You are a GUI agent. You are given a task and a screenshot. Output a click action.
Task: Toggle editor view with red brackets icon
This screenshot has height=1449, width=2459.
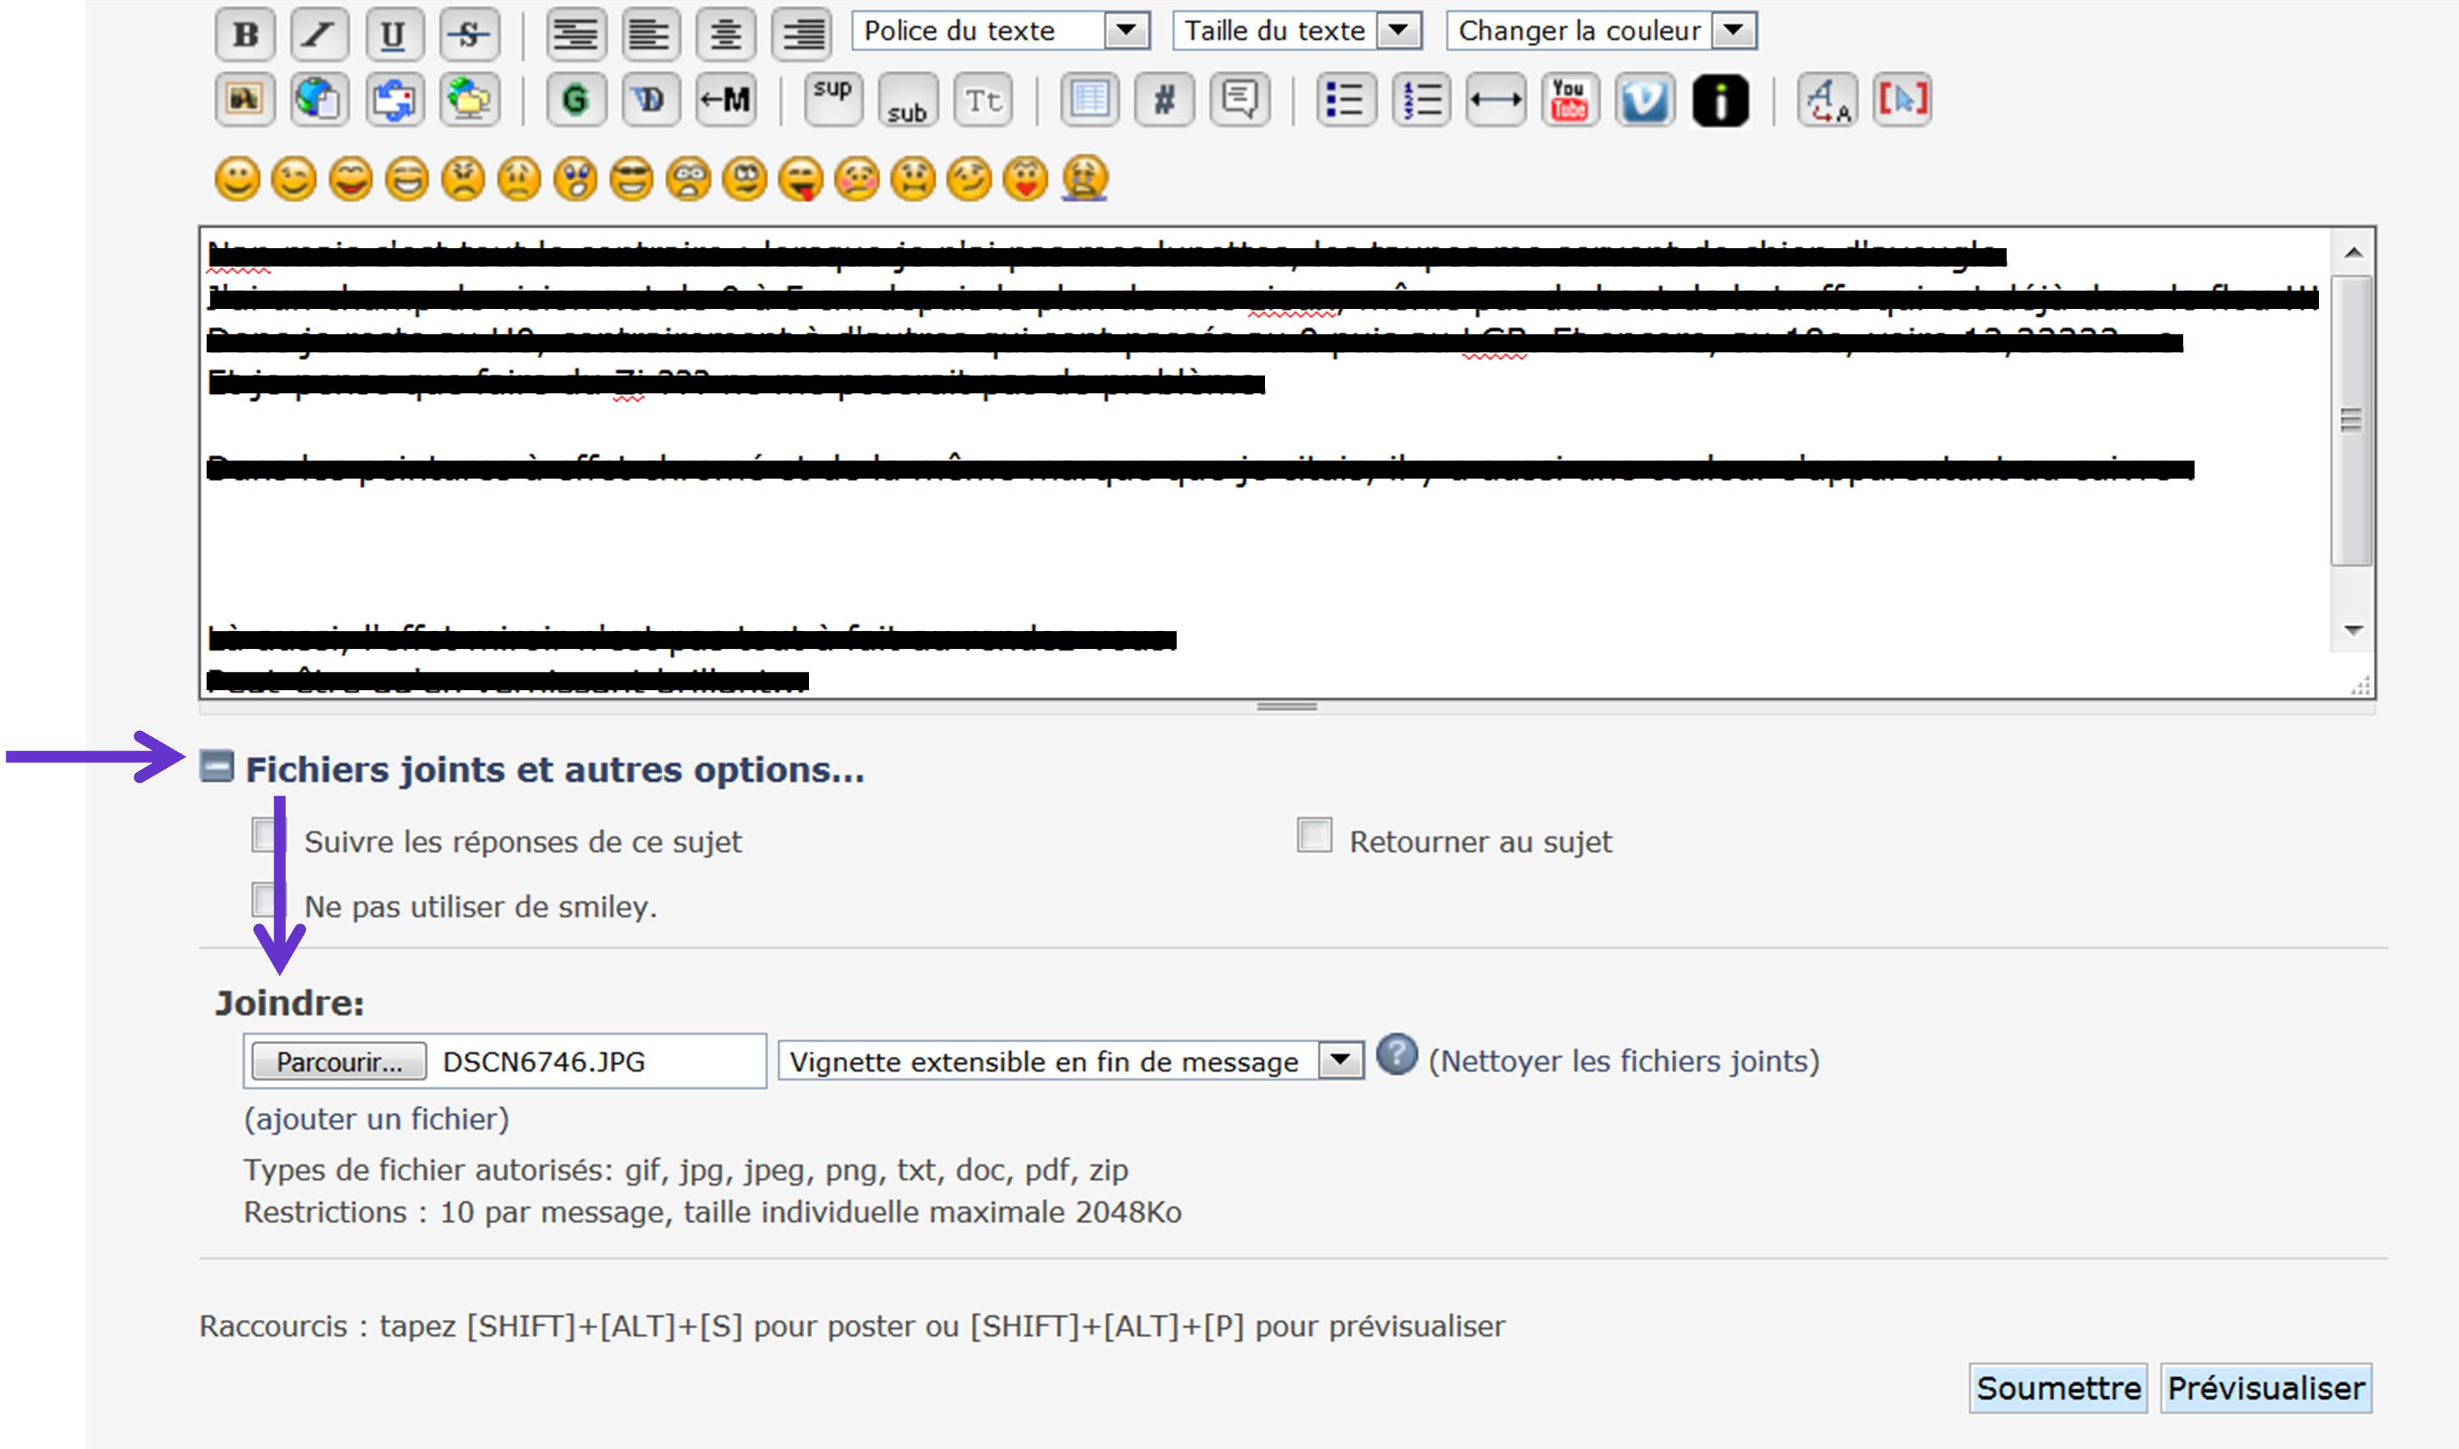[1902, 100]
